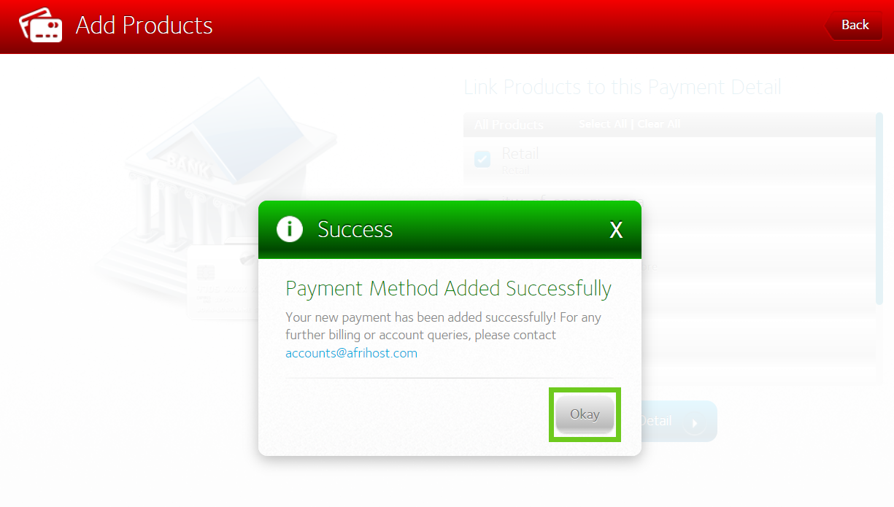
Task: Open the accounts@afrihost.com email link
Action: coord(351,353)
